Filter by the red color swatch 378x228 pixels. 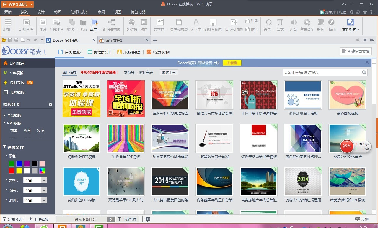(x=12, y=171)
